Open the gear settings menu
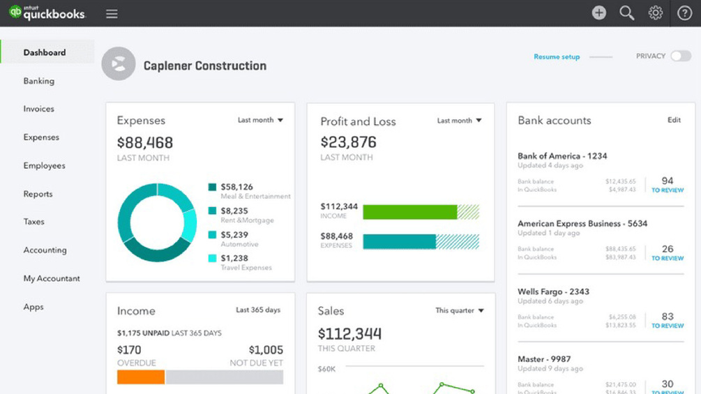The image size is (701, 394). (x=656, y=13)
